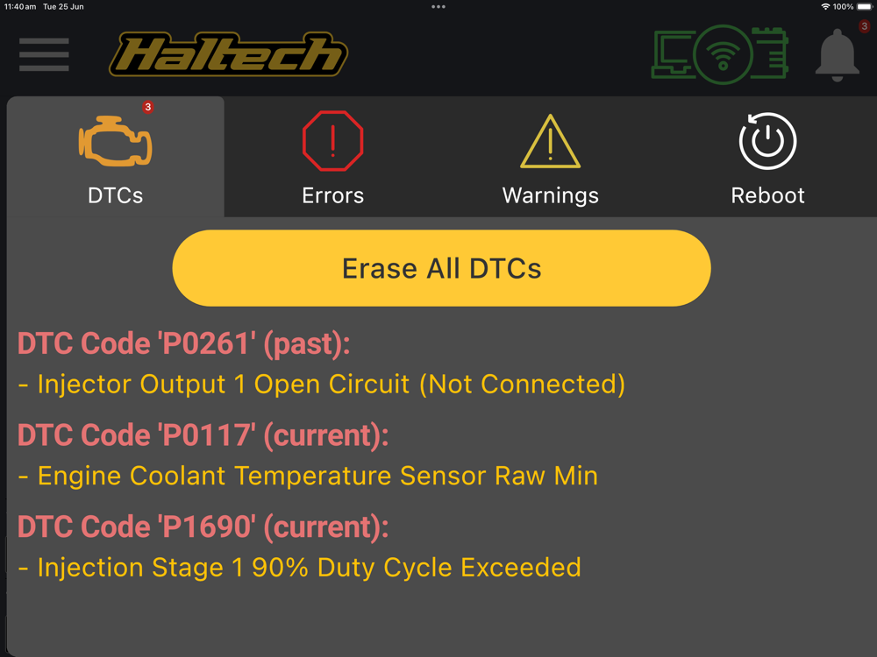Open the iPad multitasking three-dots control
The height and width of the screenshot is (657, 877).
click(x=438, y=7)
